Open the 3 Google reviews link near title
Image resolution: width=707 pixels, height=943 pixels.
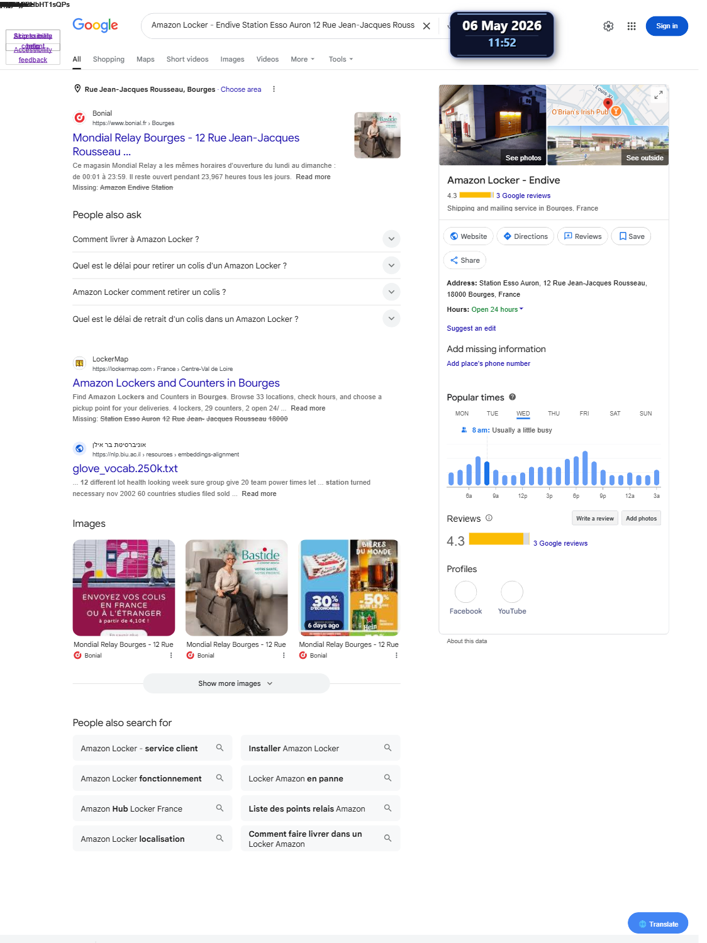click(x=523, y=196)
